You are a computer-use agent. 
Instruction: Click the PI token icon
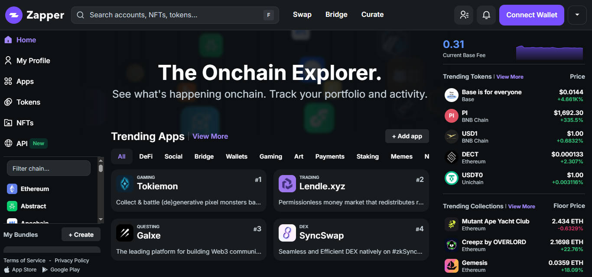click(452, 116)
